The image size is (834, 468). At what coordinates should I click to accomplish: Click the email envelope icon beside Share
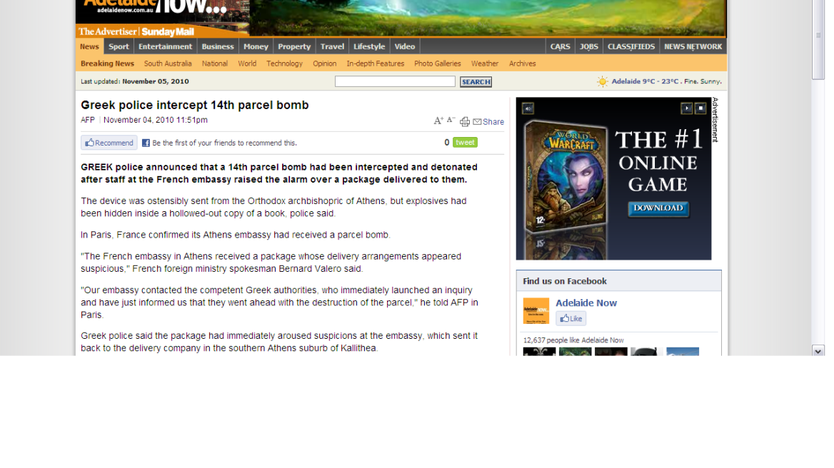click(x=477, y=122)
